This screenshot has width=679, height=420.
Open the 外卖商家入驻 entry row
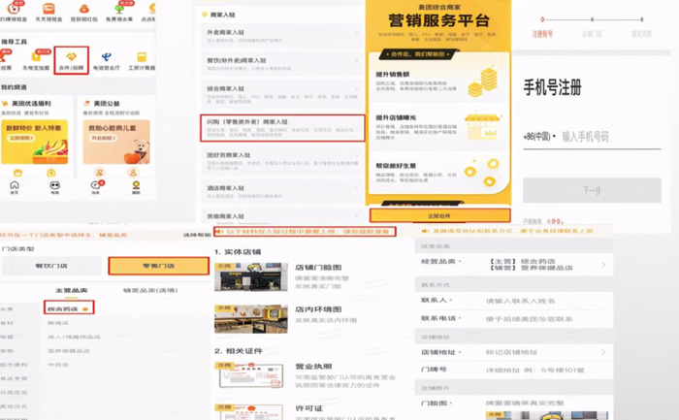(x=281, y=36)
